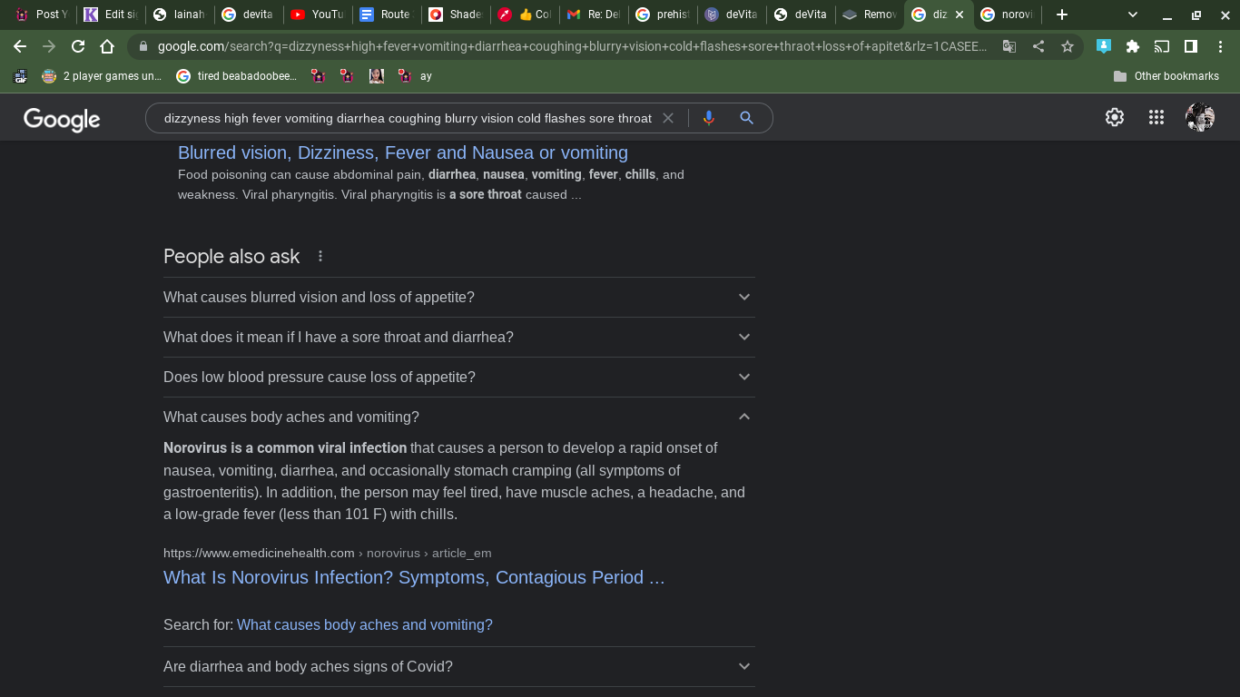Open People also ask options menu
Screen dimensions: 1240x697
click(320, 257)
